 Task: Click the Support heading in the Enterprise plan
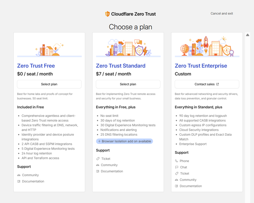[182, 153]
